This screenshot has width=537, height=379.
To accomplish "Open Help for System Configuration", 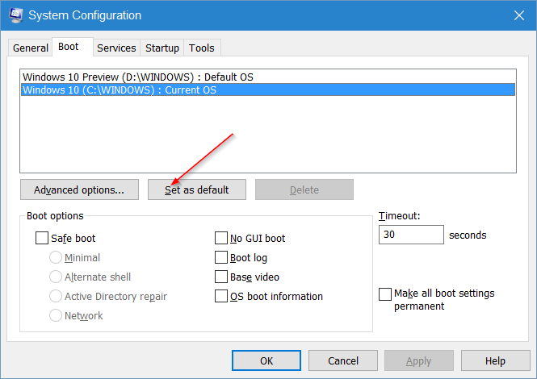I will (x=495, y=360).
